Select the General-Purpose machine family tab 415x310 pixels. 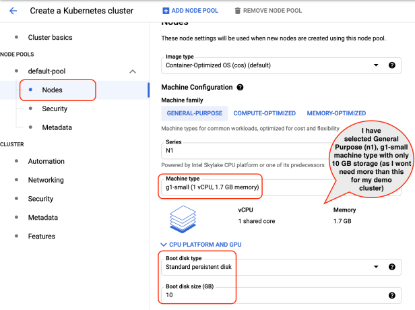click(194, 113)
